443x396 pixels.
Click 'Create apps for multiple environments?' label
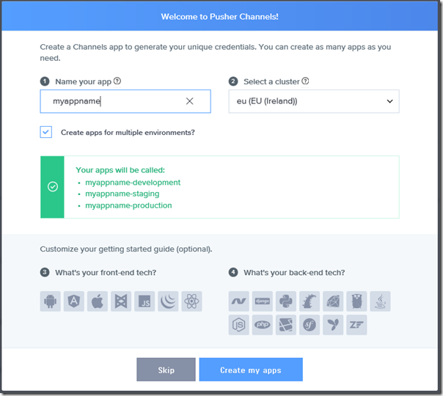click(128, 133)
